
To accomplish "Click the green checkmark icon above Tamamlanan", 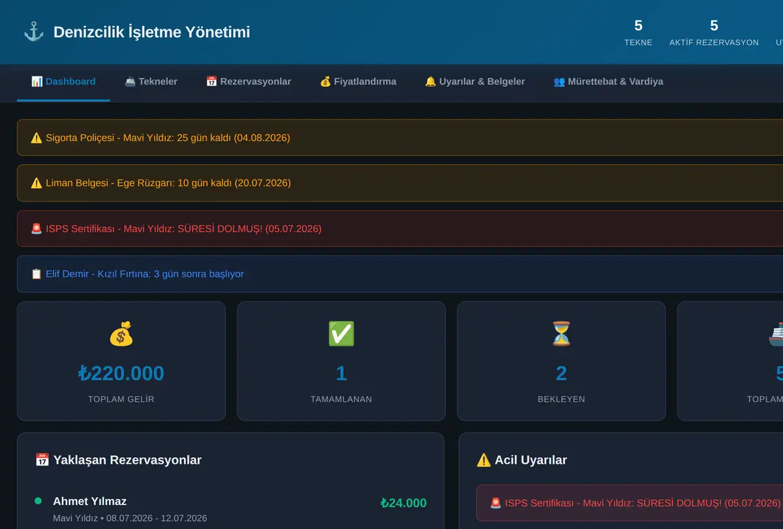I will point(341,334).
